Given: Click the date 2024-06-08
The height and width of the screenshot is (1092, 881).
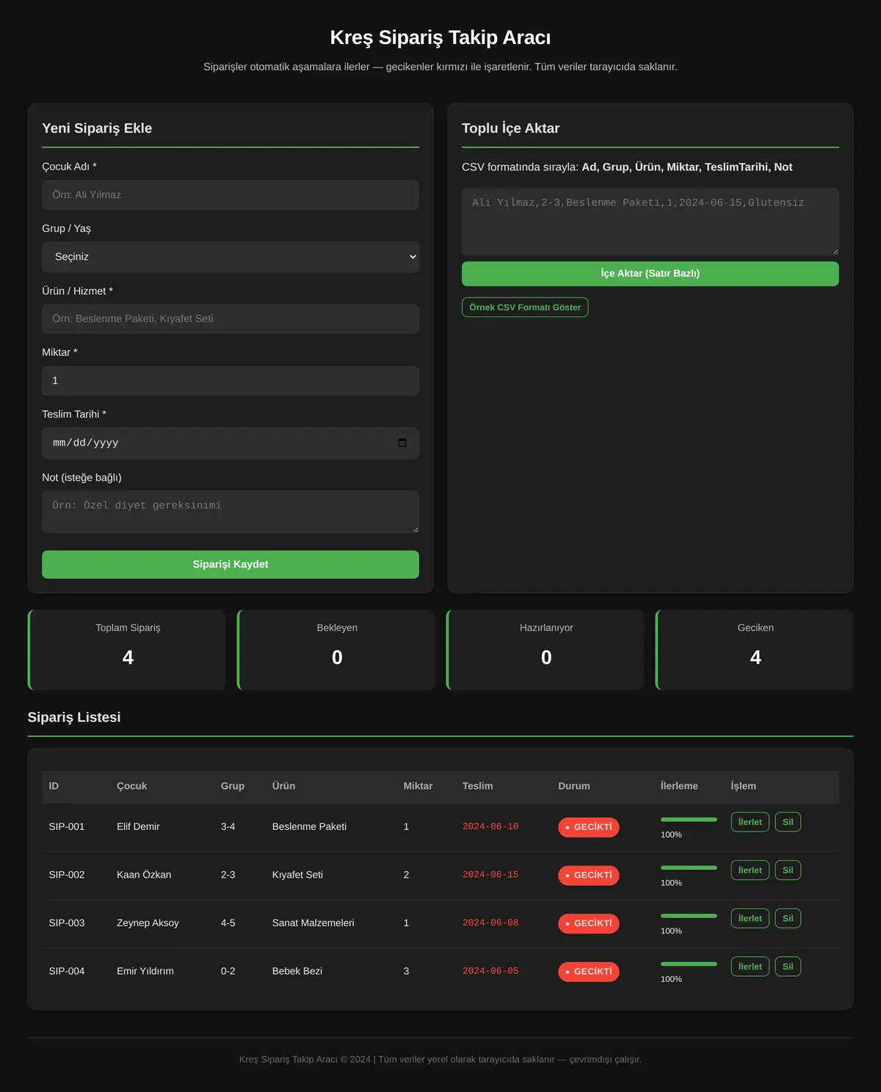Looking at the screenshot, I should click(490, 923).
